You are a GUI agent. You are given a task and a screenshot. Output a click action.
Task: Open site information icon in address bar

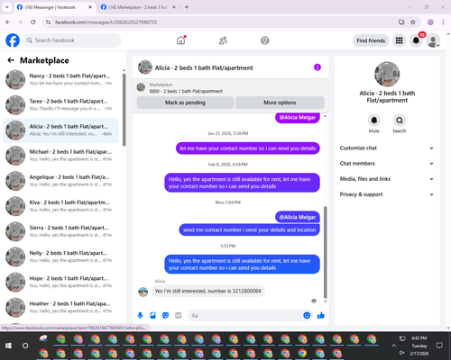(48, 22)
